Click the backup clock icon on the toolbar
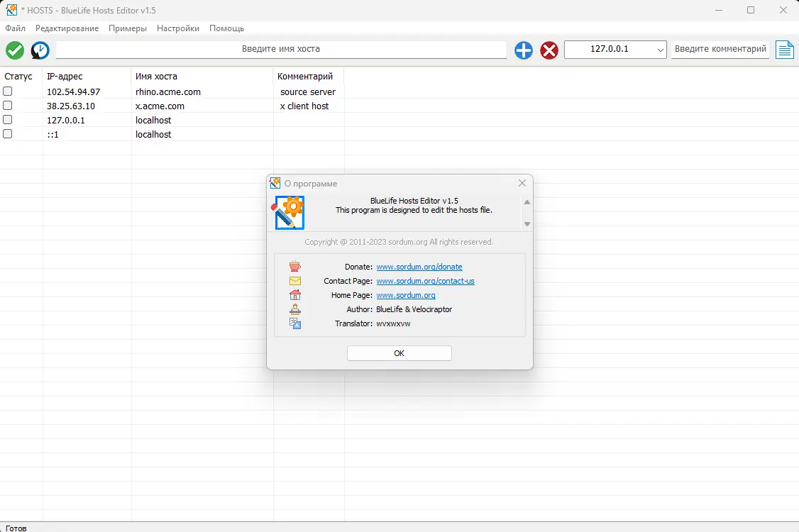The image size is (799, 532). click(x=40, y=50)
